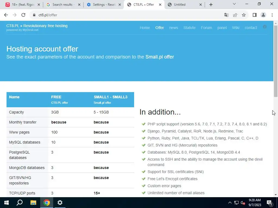Click the CT8.PL » Revolutionary free hosting logo
This screenshot has height=208, width=278.
tap(37, 26)
